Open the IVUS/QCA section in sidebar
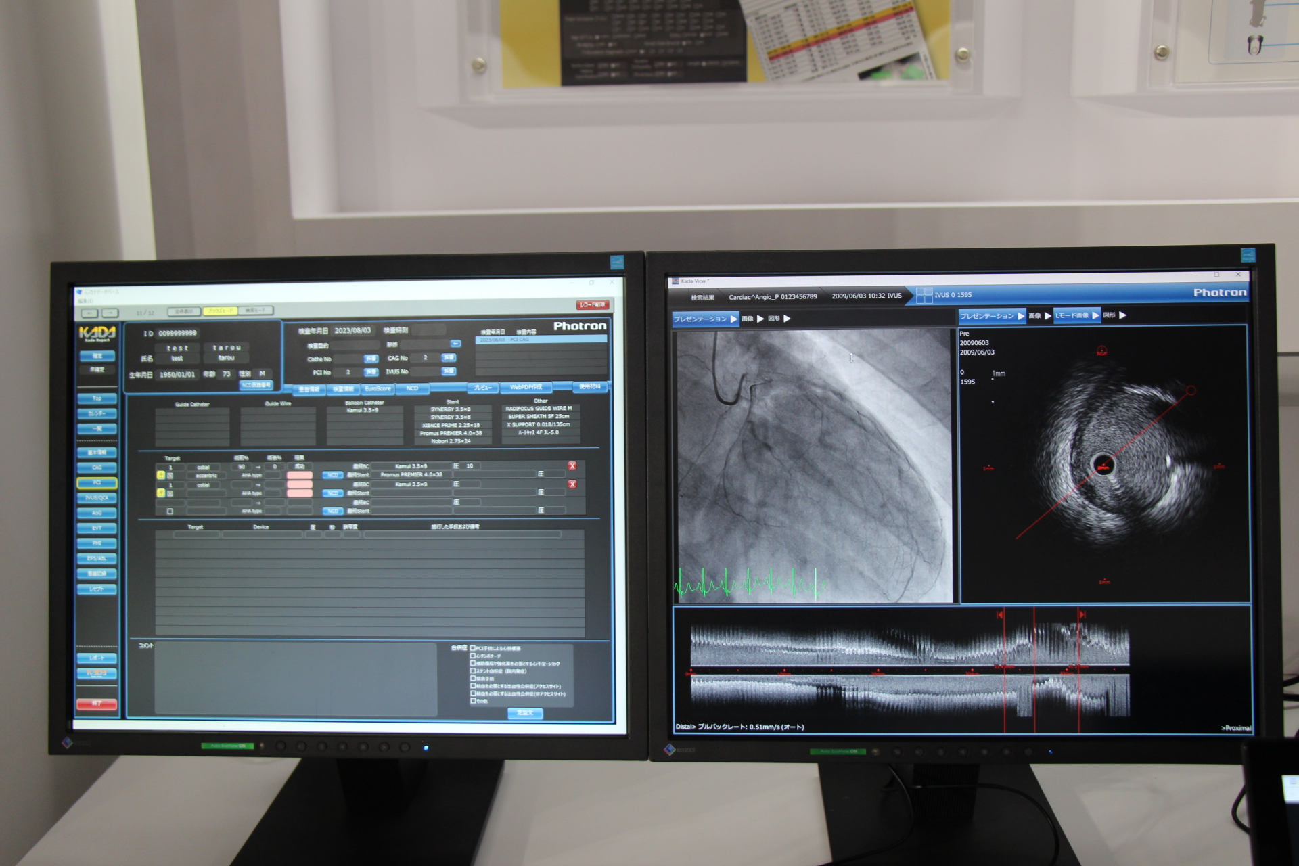1299x866 pixels. (97, 498)
